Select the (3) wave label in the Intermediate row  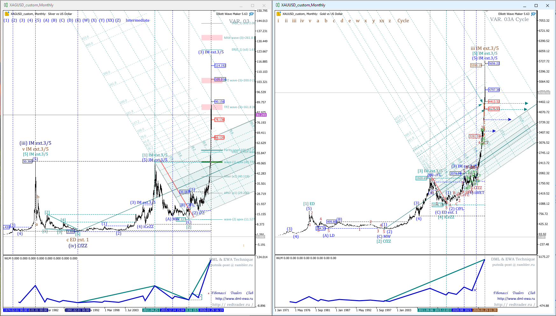(x=22, y=20)
